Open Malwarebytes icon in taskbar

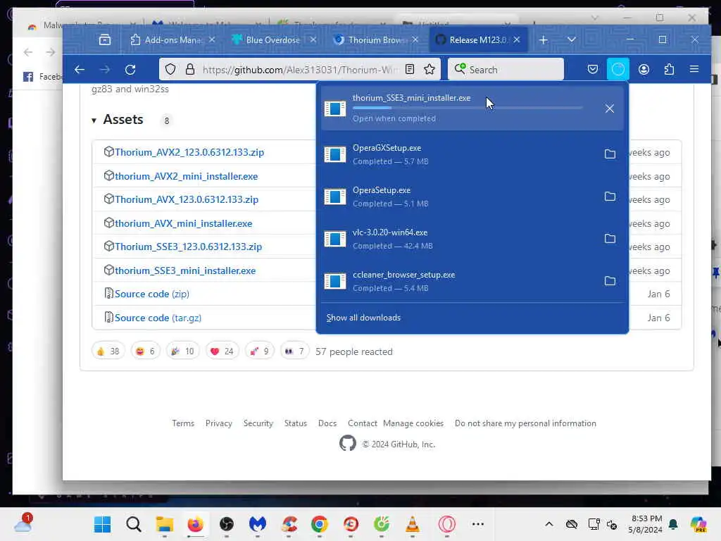click(258, 524)
